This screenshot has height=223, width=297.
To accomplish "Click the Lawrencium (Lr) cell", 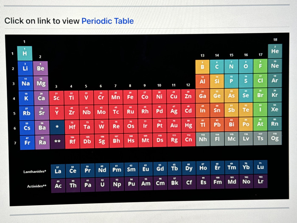I will tap(261, 181).
